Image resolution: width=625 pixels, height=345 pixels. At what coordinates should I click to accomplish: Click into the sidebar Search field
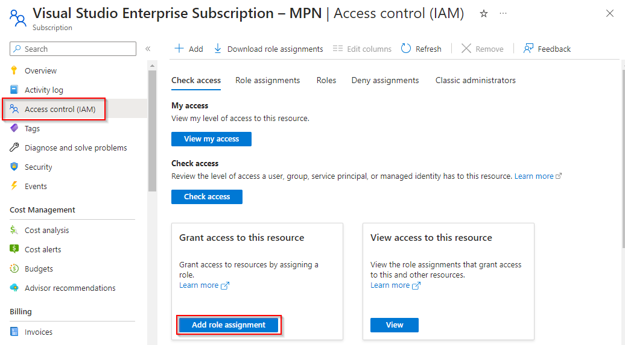pyautogui.click(x=73, y=49)
